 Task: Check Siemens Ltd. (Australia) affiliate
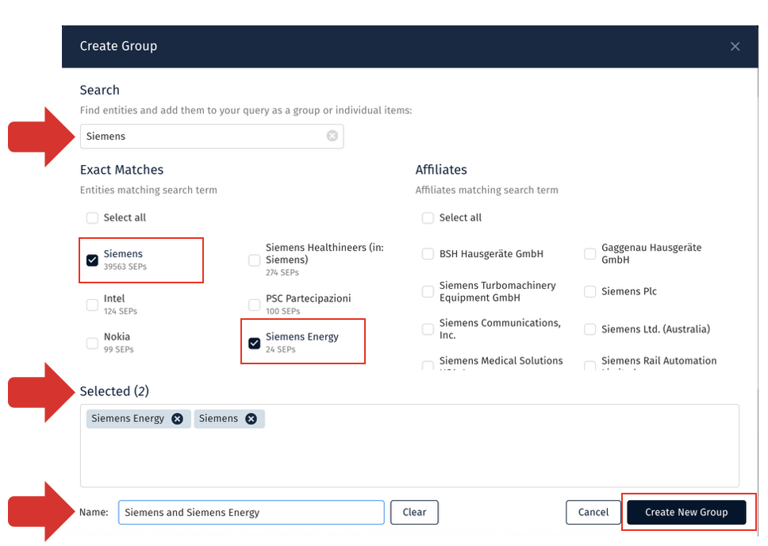(589, 329)
